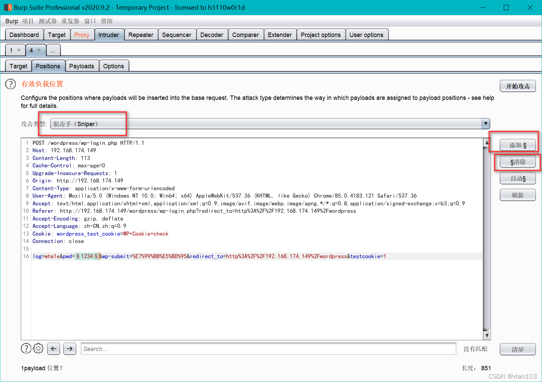Click the 自动§ auto markers button
Image resolution: width=542 pixels, height=382 pixels.
coord(518,179)
